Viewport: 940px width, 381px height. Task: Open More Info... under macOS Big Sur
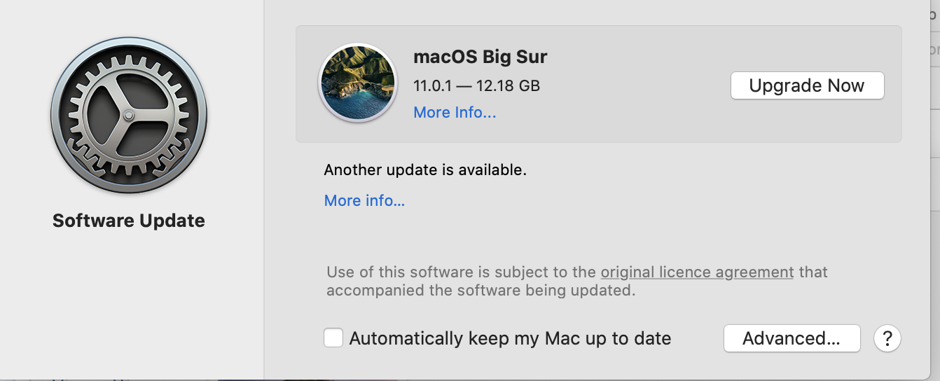(x=455, y=112)
